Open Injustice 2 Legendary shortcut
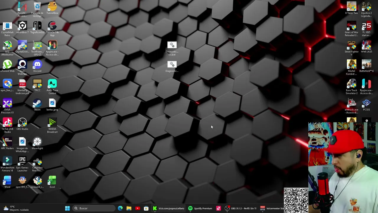This screenshot has width=378, height=213. [366, 9]
